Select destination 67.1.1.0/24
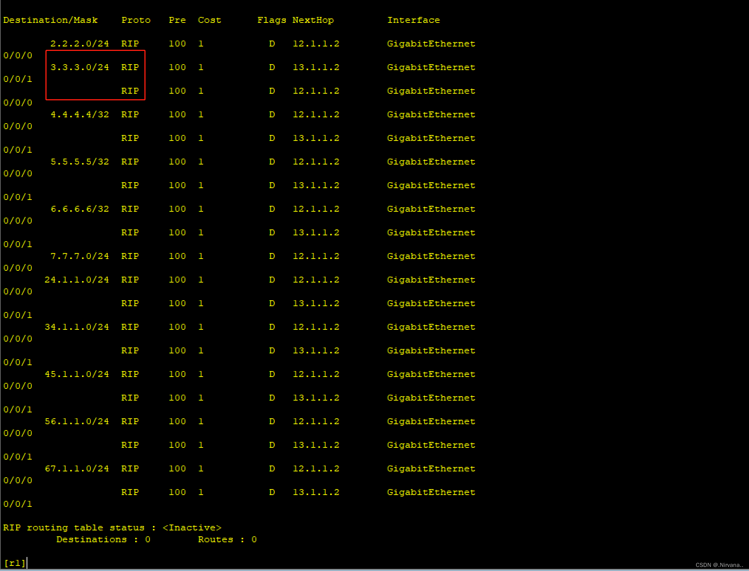Viewport: 749px width, 571px height. pyautogui.click(x=77, y=469)
